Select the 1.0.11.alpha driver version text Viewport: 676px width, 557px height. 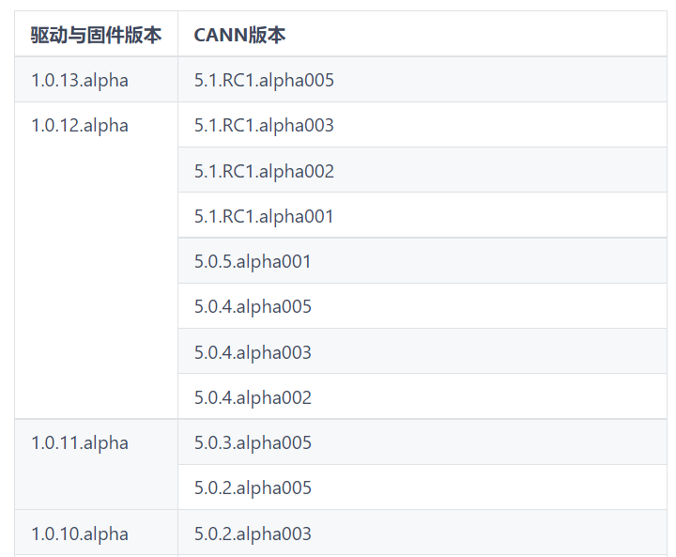80,442
